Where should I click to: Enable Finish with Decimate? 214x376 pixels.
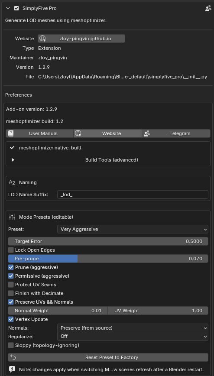coord(11,293)
